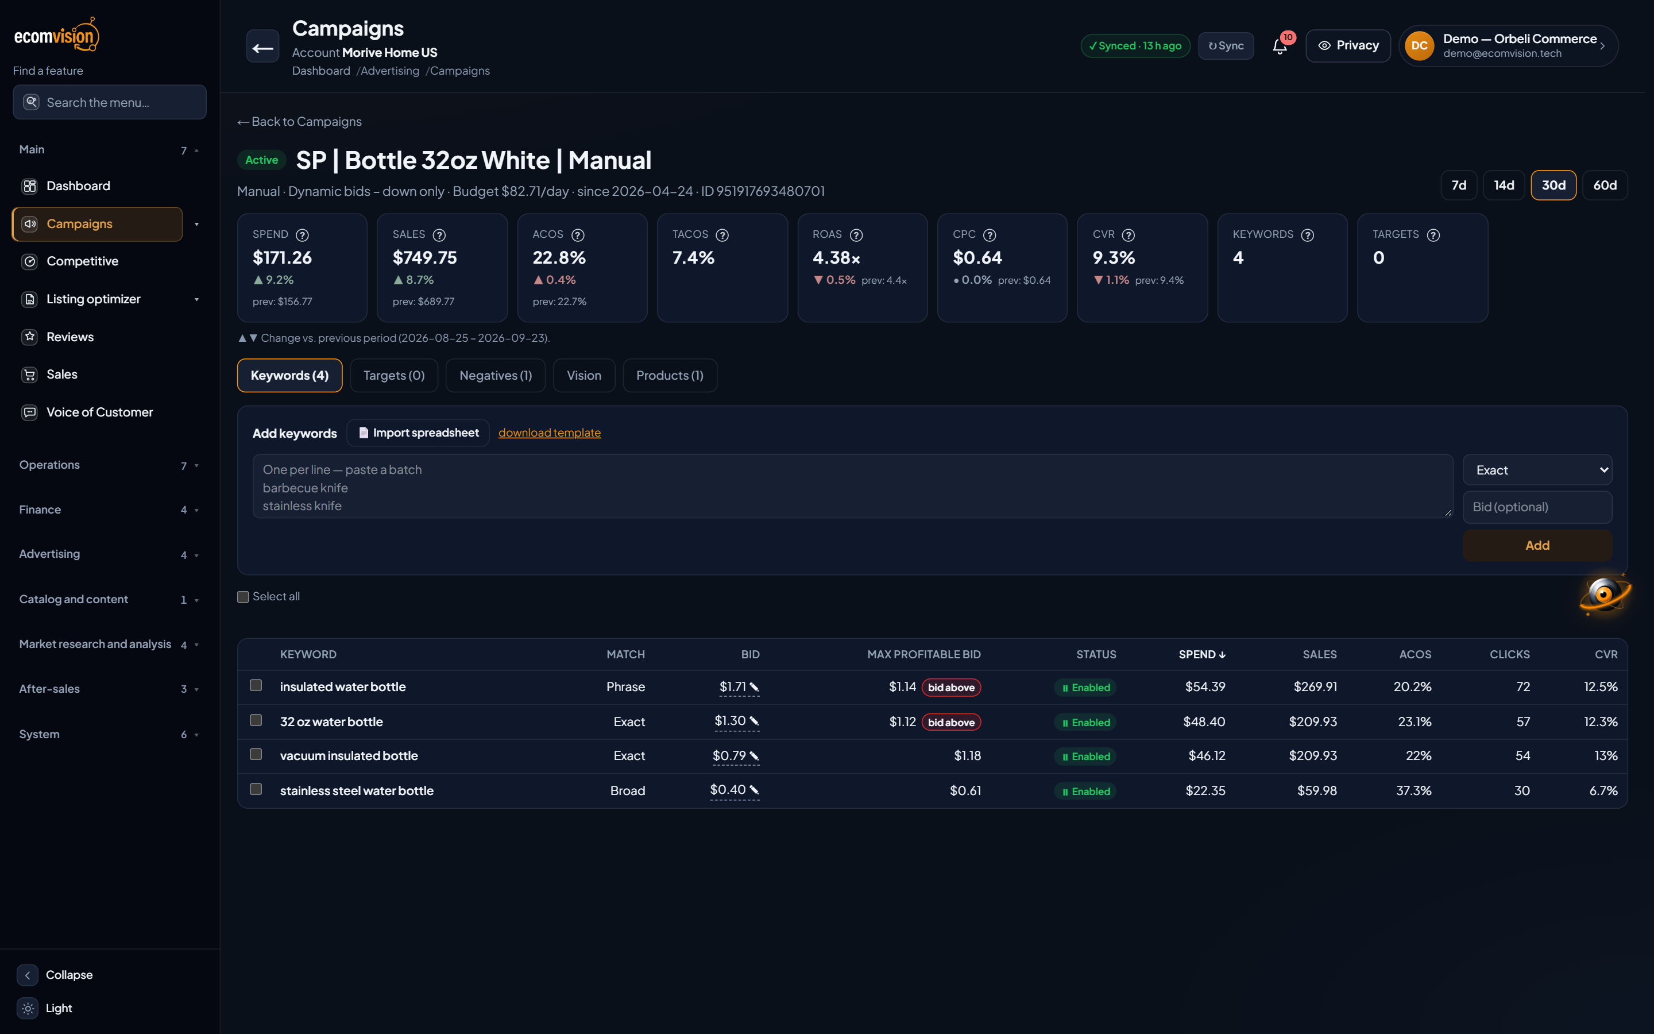The image size is (1654, 1034).
Task: Switch to the Targets (0) tab
Action: pyautogui.click(x=393, y=376)
